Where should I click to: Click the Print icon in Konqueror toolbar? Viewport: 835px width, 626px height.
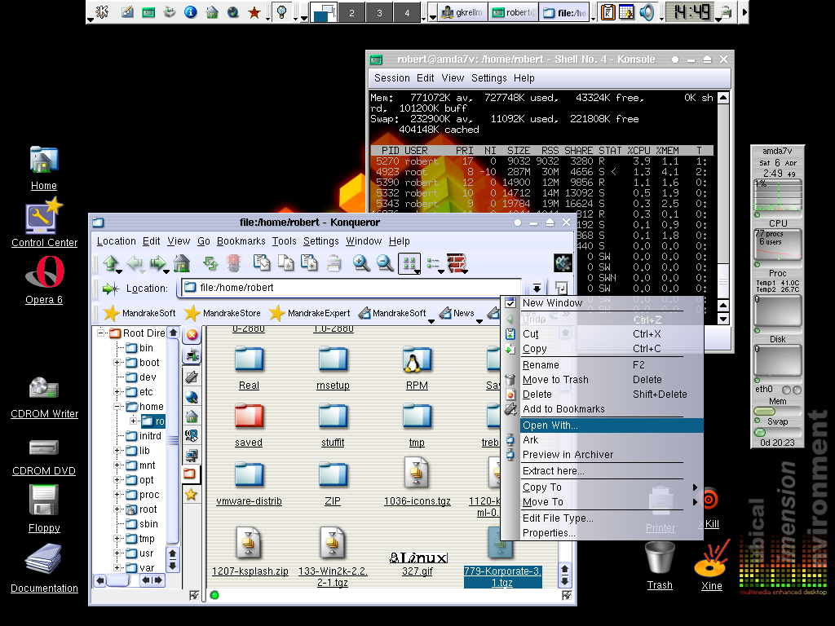point(334,262)
